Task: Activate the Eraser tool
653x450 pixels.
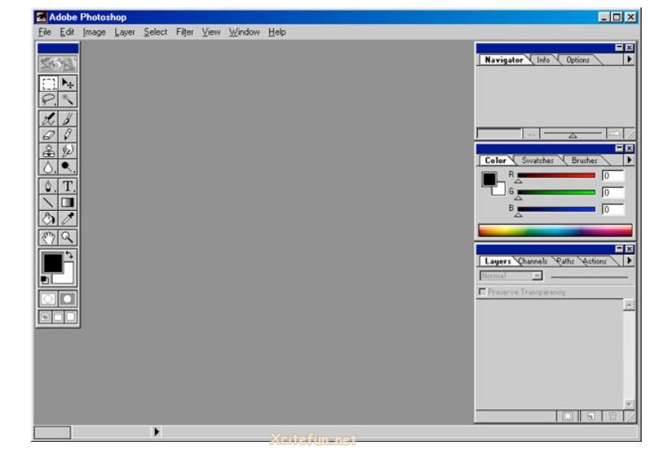Action: coord(49,135)
